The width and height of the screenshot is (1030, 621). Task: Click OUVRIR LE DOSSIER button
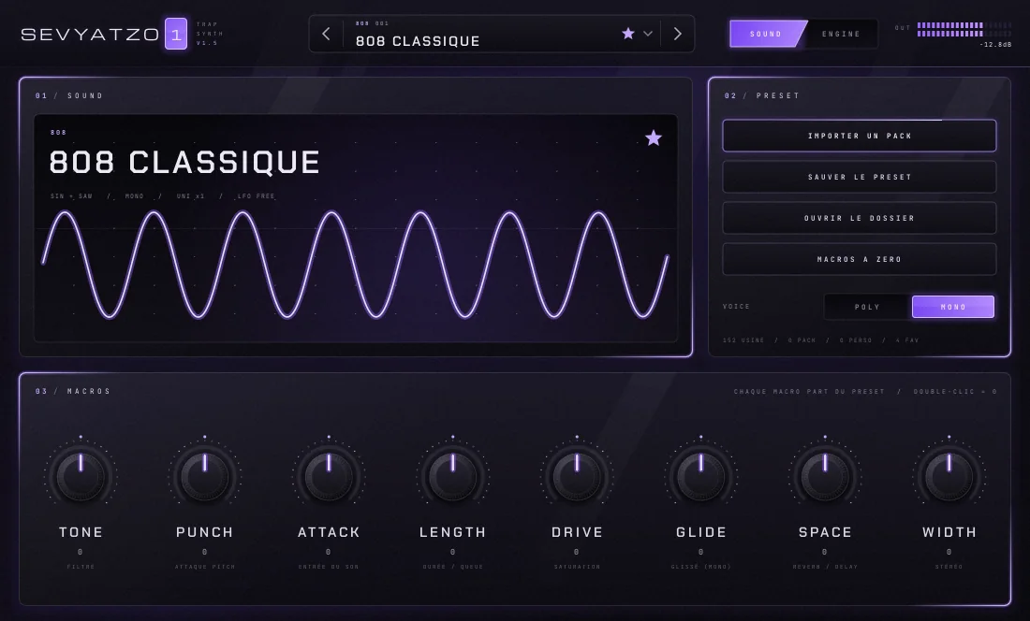(860, 218)
